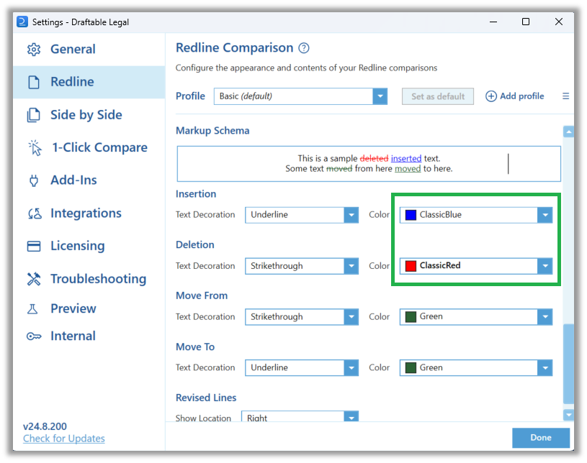Expand the Profile dropdown
Screen dimensions: 587x463
coord(380,96)
